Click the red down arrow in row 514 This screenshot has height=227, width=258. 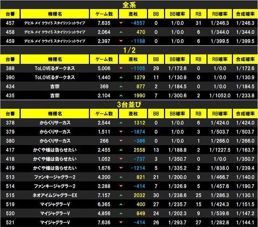tap(121, 186)
